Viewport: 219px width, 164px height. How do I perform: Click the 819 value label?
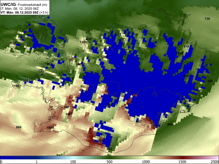coord(186,47)
